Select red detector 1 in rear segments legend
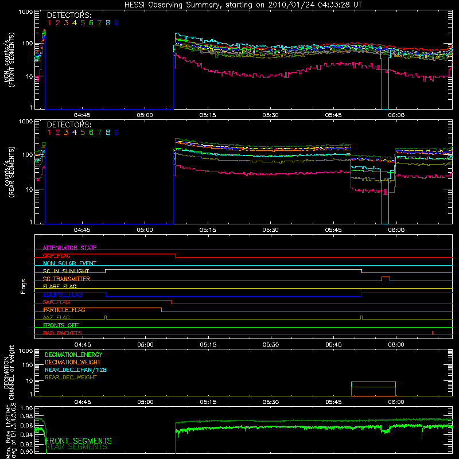 [x=49, y=133]
